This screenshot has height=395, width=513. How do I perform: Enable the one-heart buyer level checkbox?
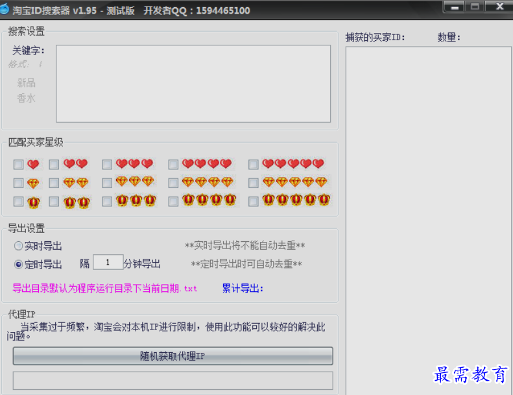pos(18,164)
